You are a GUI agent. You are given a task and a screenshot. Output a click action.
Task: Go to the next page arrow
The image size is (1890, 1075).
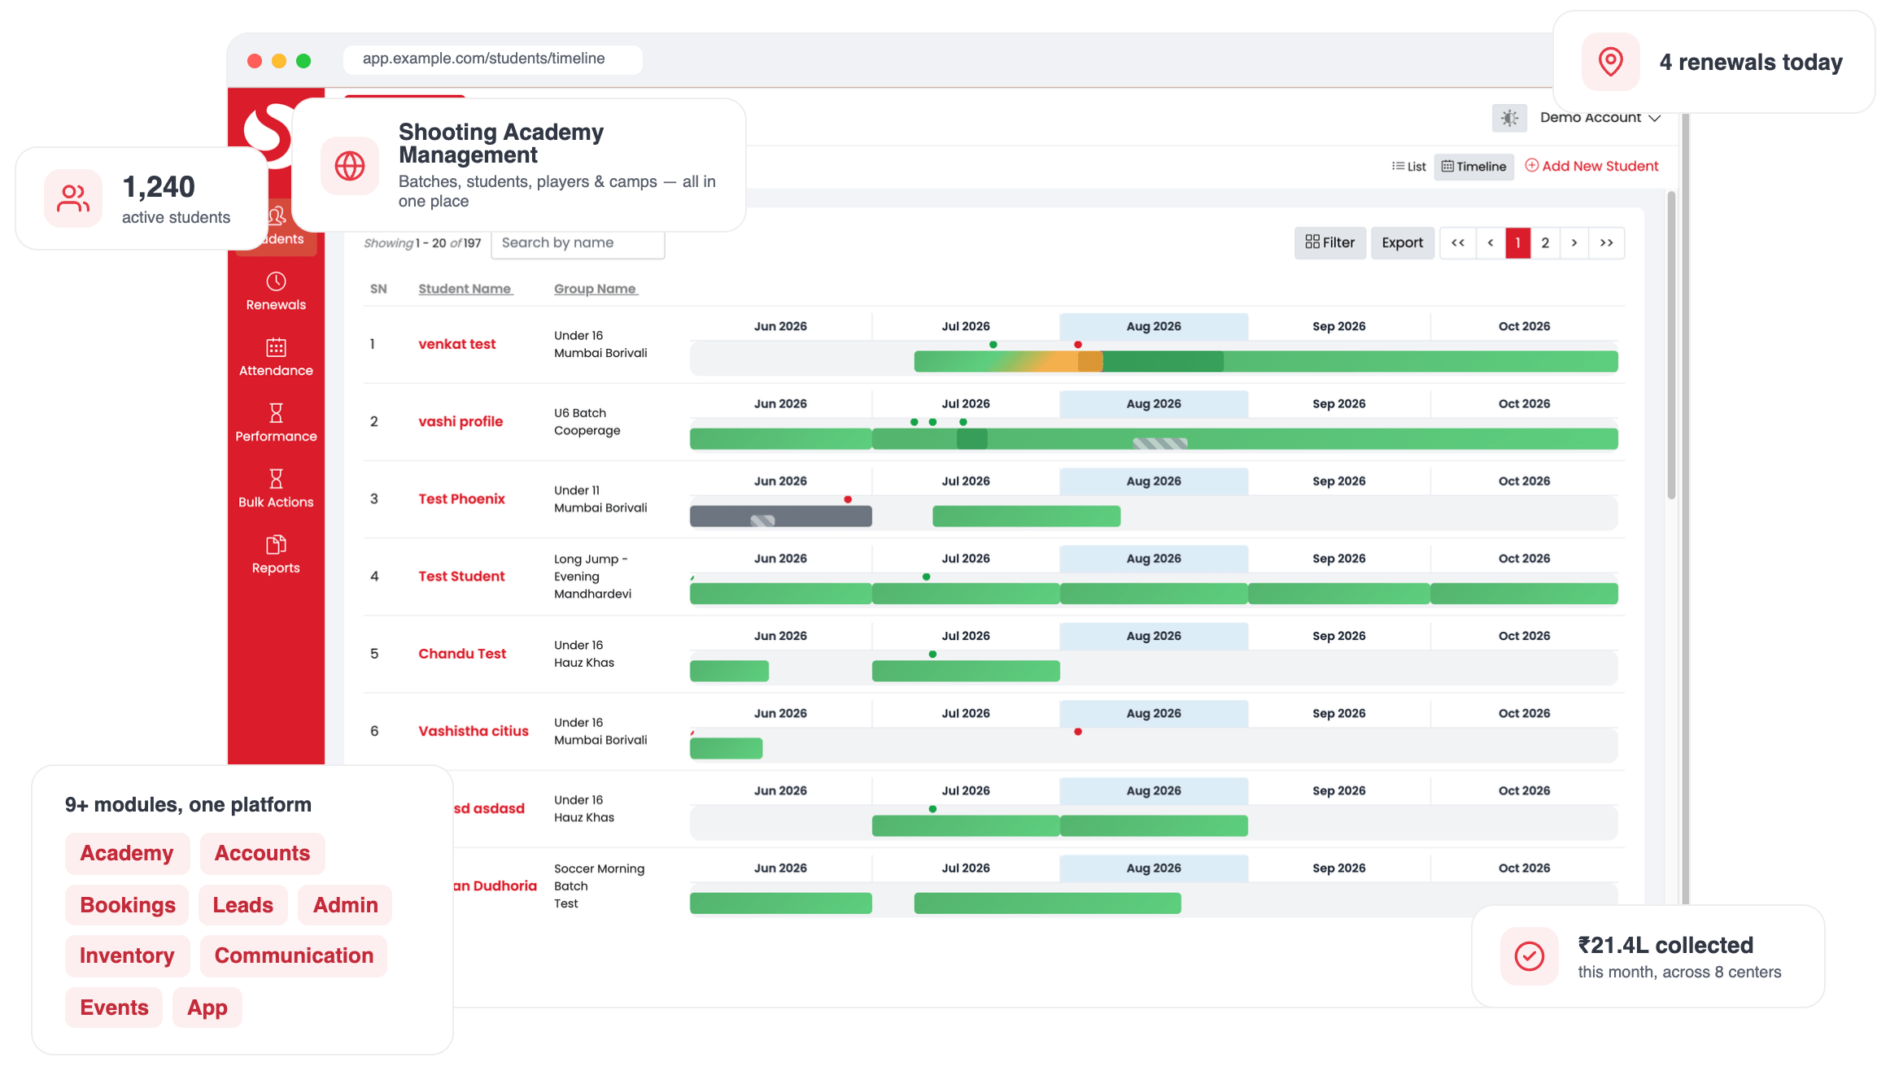coord(1574,242)
